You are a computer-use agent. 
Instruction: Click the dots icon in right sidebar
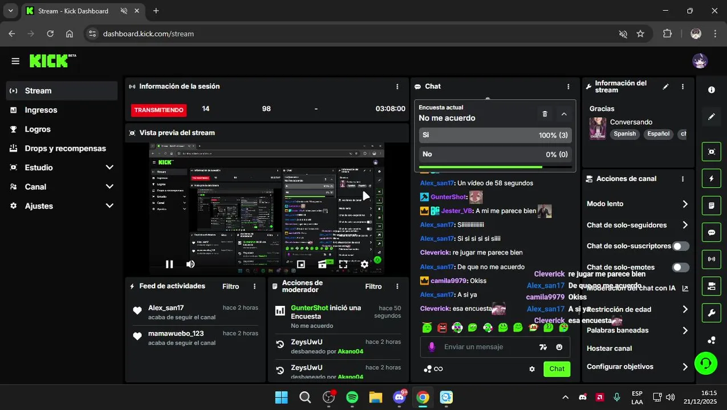click(712, 340)
